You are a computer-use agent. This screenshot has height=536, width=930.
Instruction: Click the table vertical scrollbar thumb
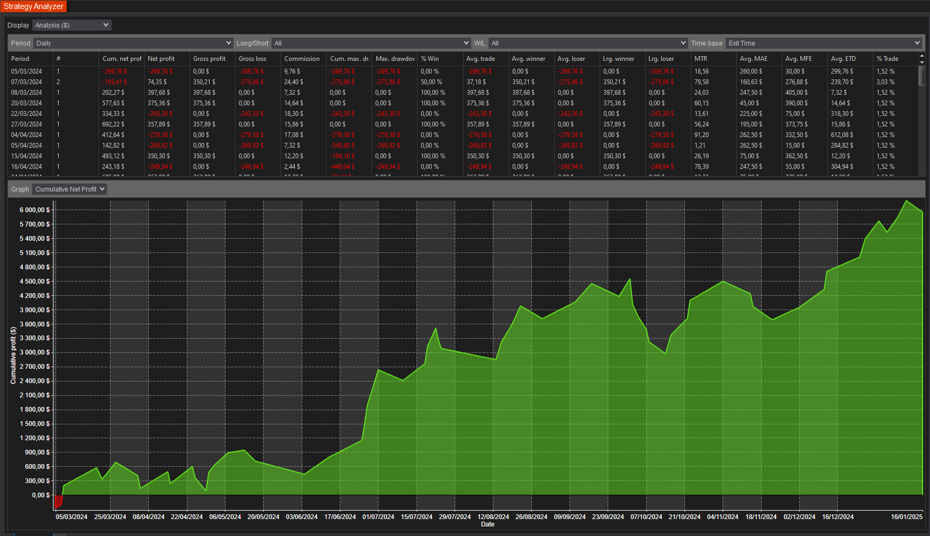coord(922,76)
